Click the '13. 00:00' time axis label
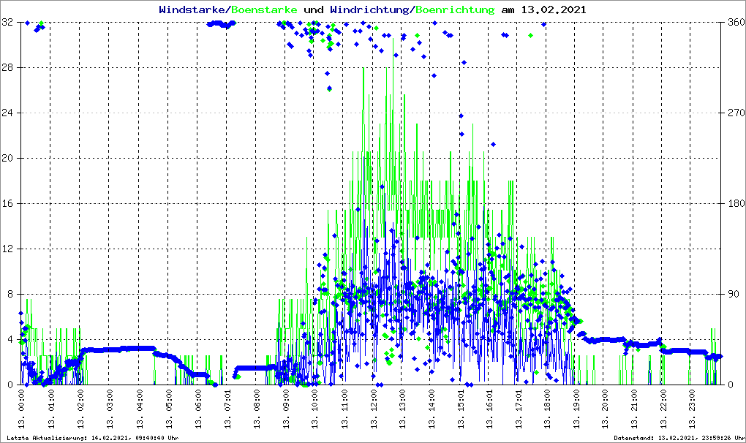Viewport: 746px width, 443px height. point(22,411)
